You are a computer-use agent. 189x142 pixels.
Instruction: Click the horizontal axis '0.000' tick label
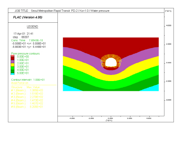coord(110,119)
